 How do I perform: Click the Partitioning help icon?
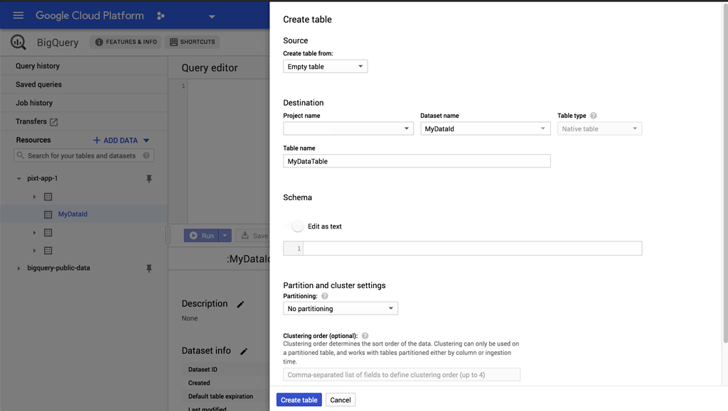click(x=324, y=296)
